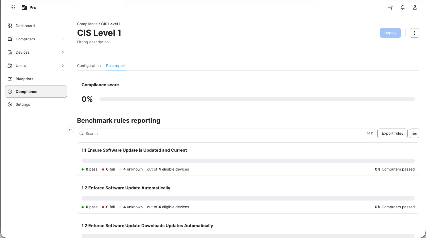The width and height of the screenshot is (426, 238).
Task: Open the AI sparkle assistant icon
Action: point(391,7)
